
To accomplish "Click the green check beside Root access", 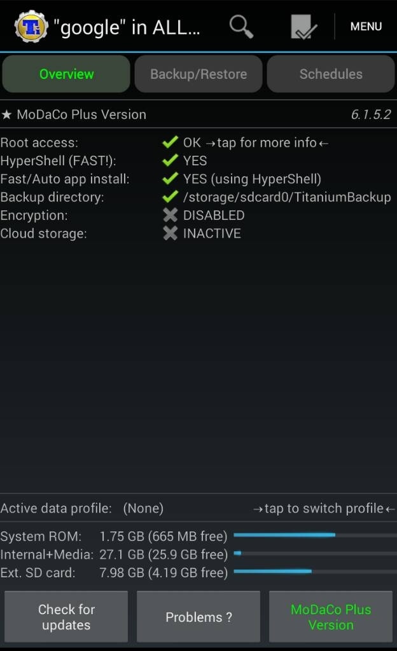I will tap(169, 143).
